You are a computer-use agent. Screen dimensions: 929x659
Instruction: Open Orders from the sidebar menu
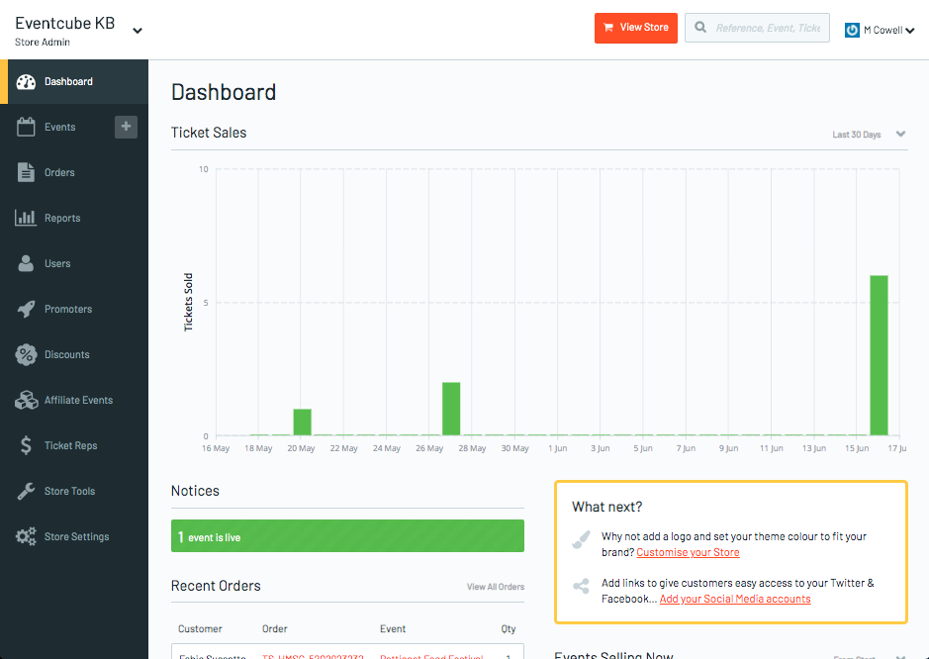61,172
